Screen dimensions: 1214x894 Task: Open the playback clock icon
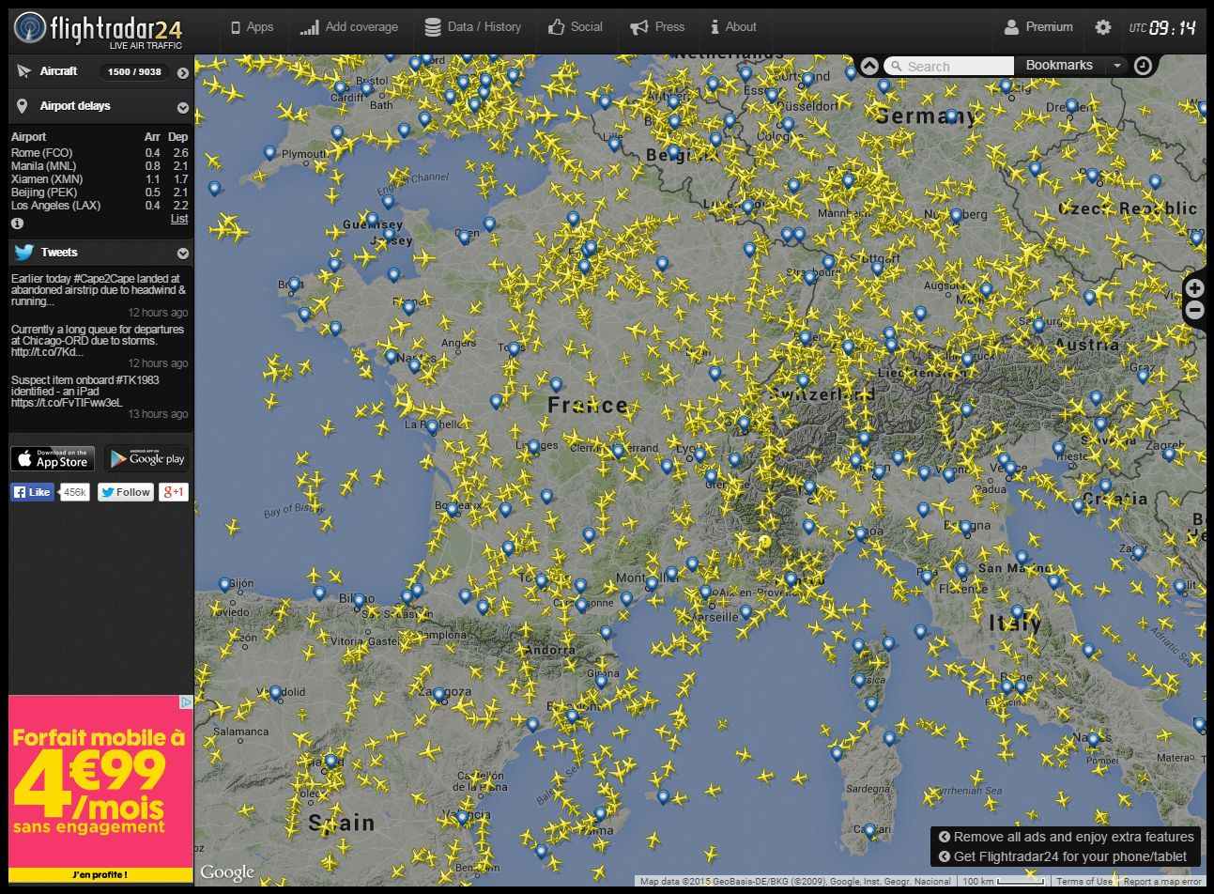coord(1143,66)
